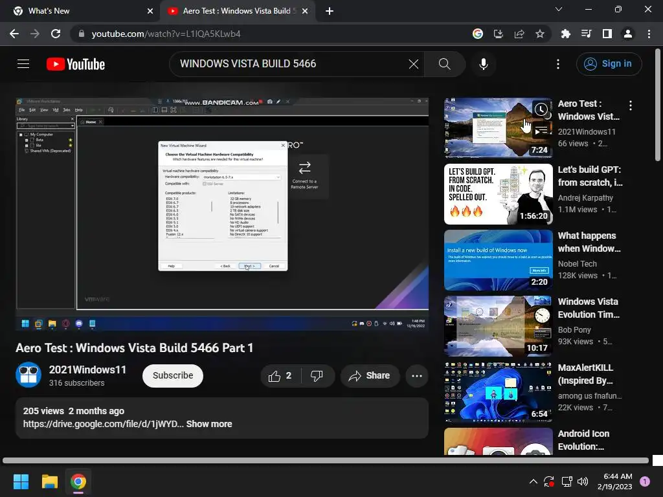The width and height of the screenshot is (663, 497).
Task: Switch to the What's New tab
Action: pos(80,11)
